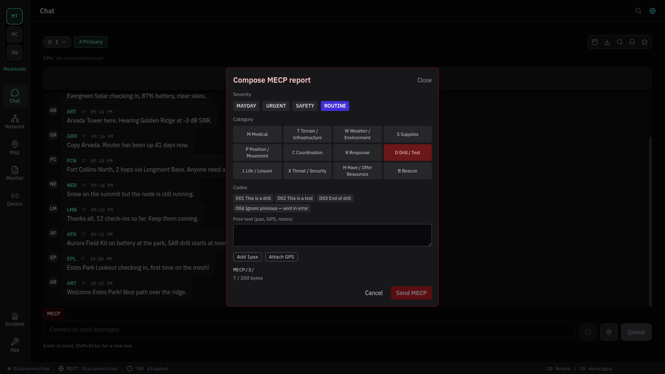Select ROUTINE severity
Image resolution: width=665 pixels, height=374 pixels.
(x=335, y=106)
